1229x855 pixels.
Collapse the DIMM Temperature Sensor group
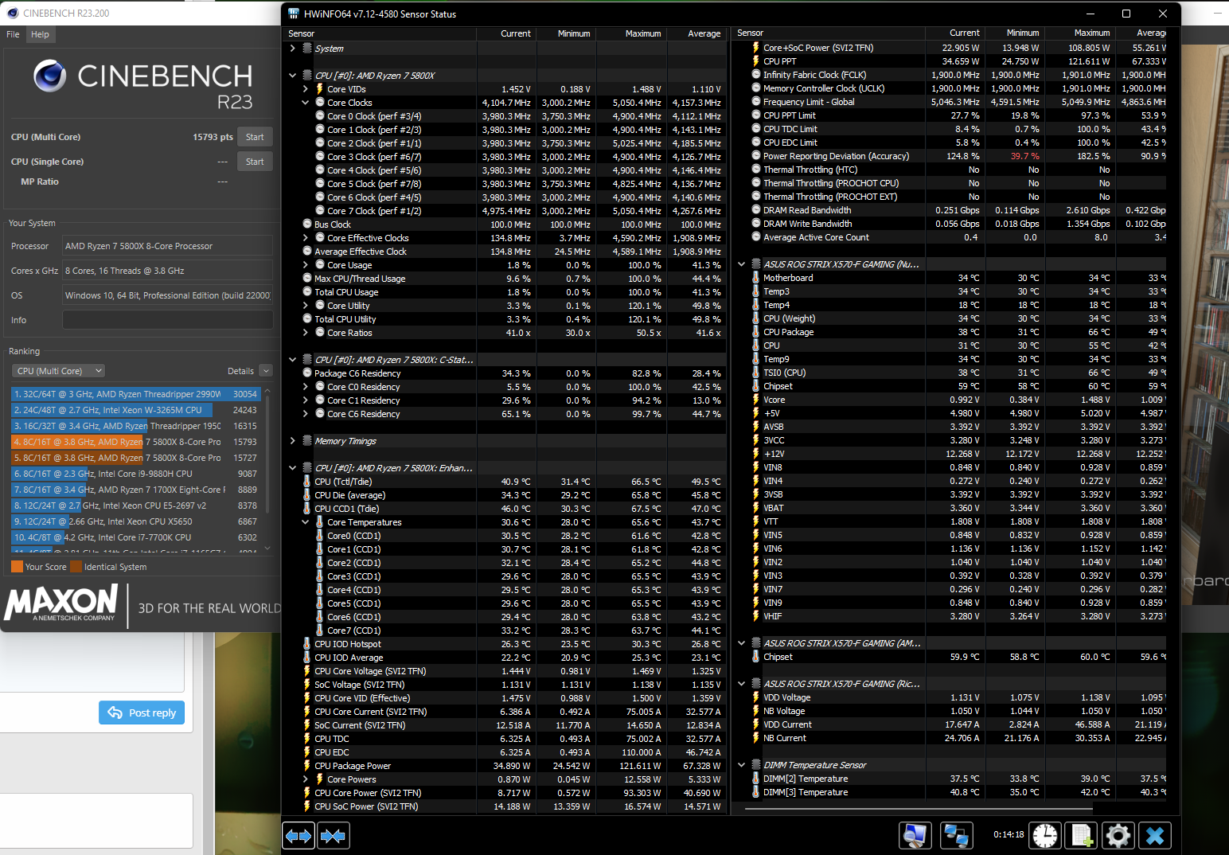(742, 765)
